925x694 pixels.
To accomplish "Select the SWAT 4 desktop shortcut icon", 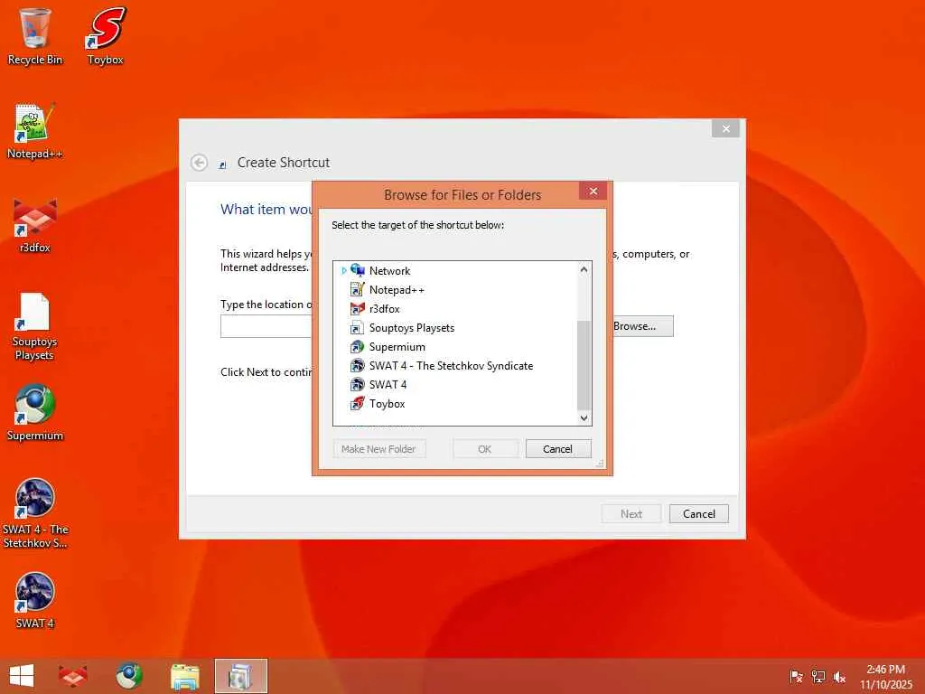I will tap(35, 601).
